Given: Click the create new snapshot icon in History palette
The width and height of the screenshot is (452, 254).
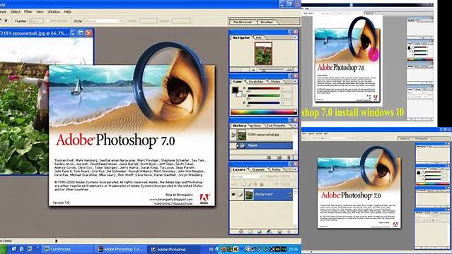Looking at the screenshot, I should [x=279, y=157].
